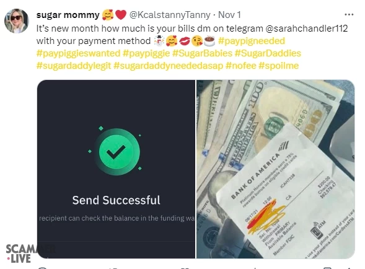The image size is (365, 269).
Task: Open the #paypiggie hashtag
Action: (x=146, y=53)
